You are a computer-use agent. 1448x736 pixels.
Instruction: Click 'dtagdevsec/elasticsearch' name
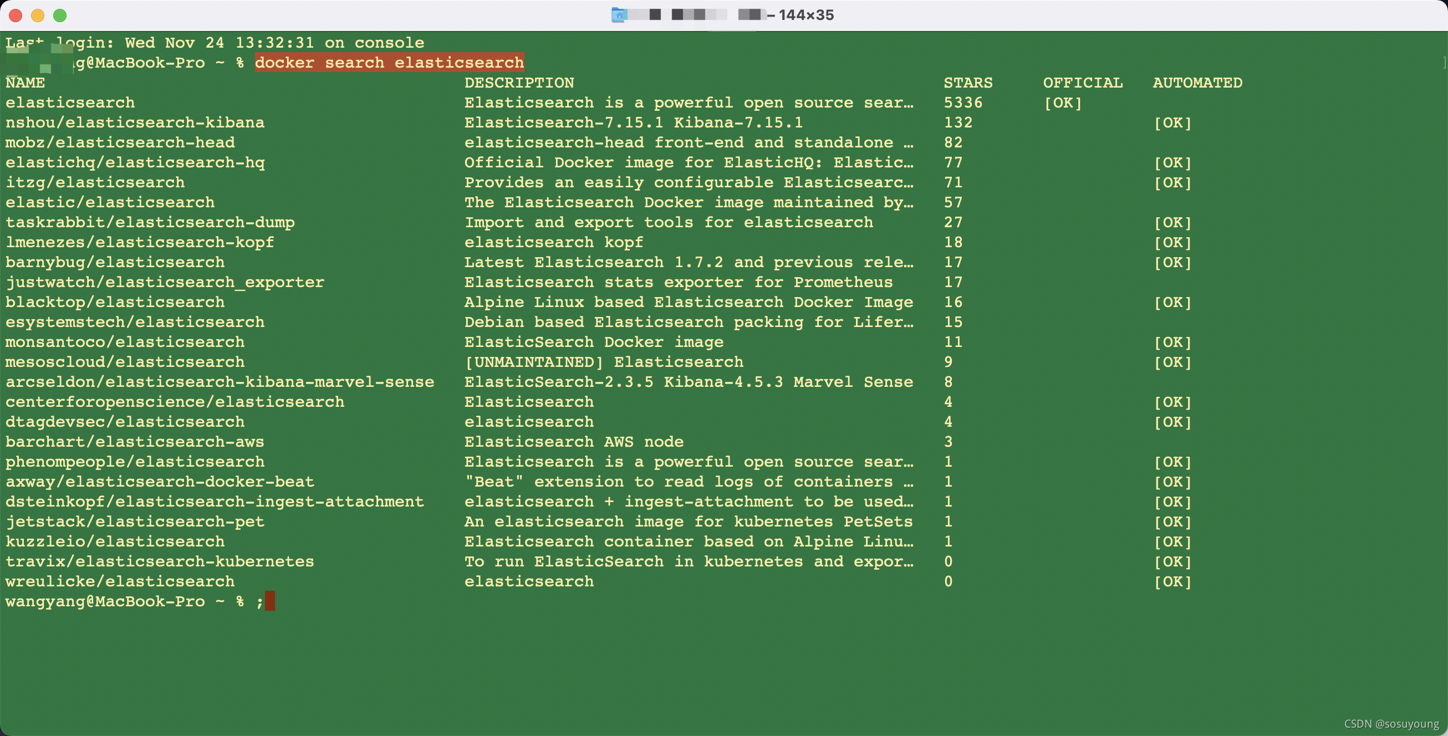click(125, 422)
